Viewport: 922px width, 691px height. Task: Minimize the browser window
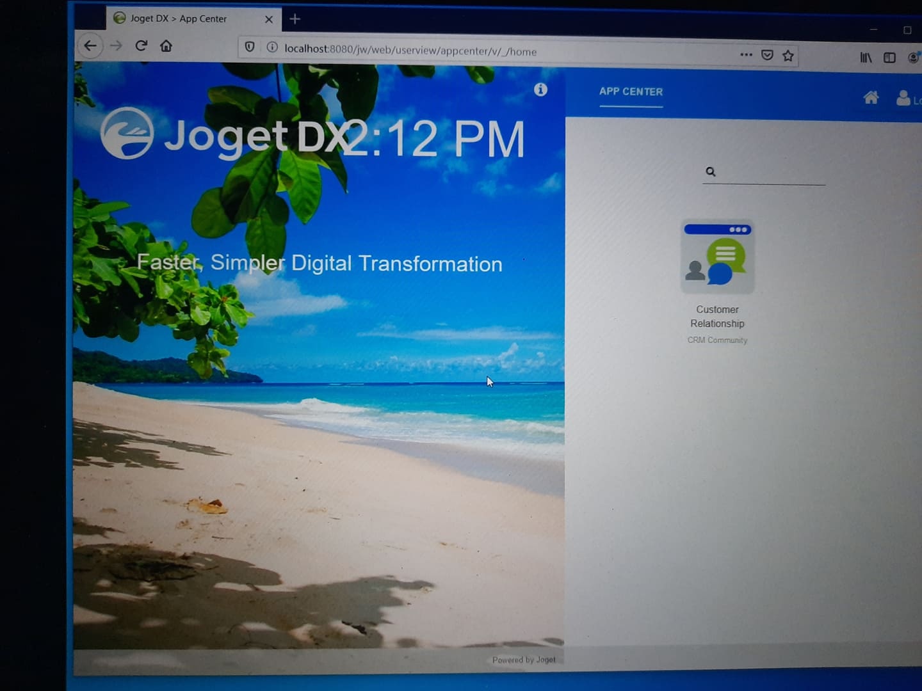[x=873, y=29]
